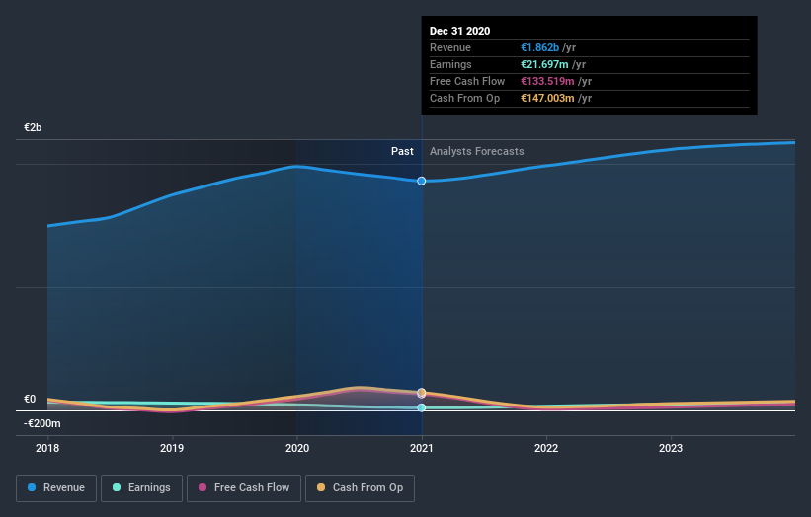The height and width of the screenshot is (517, 811).
Task: Click the €21.697m earnings value
Action: point(544,64)
